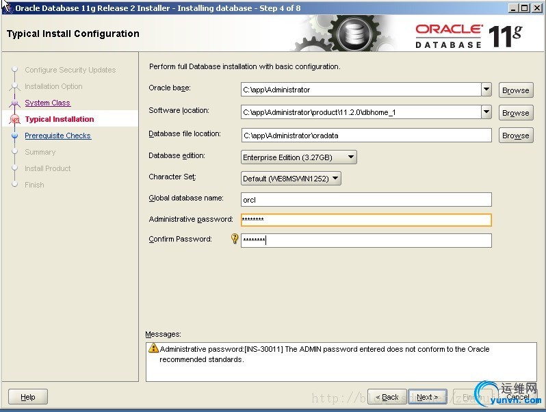Maximize the installer window

[x=524, y=8]
